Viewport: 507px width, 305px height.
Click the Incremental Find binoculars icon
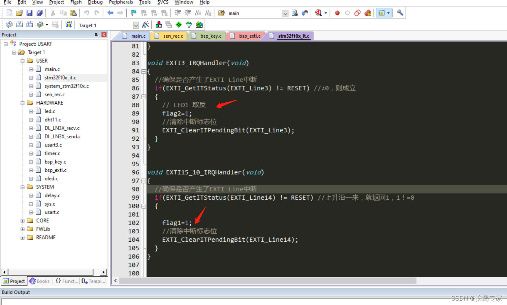pos(305,13)
